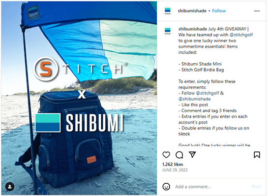Click the emoji smiley icon

[166, 187]
